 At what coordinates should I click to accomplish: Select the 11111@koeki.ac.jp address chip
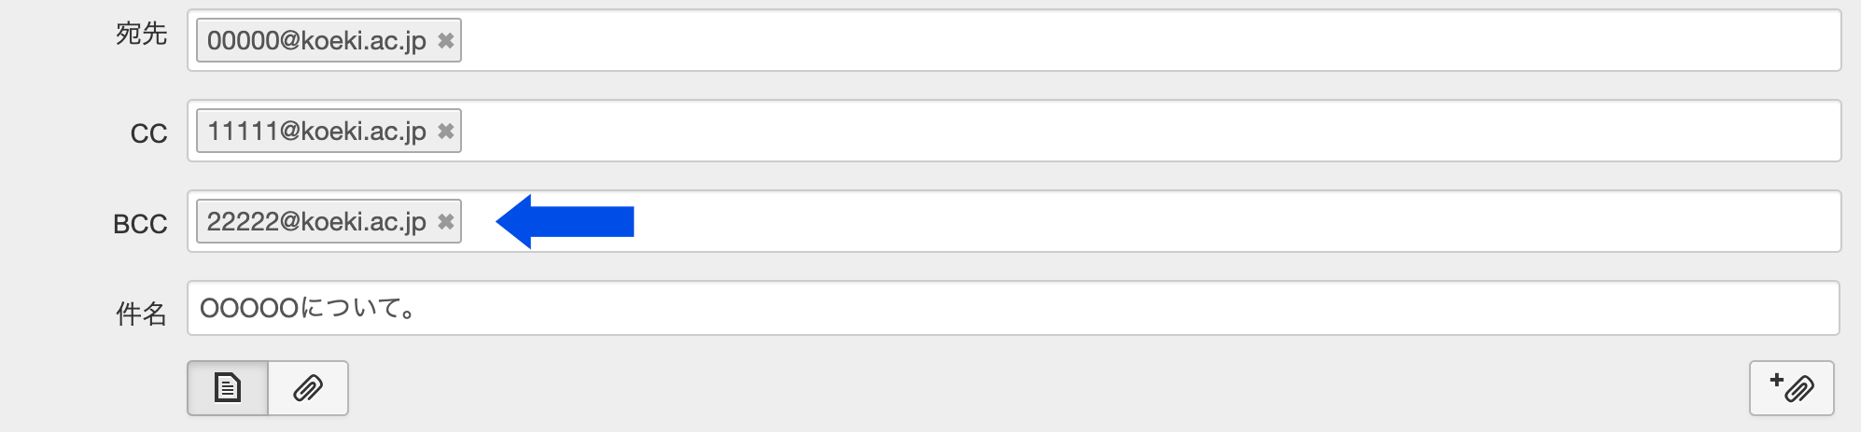(x=315, y=132)
